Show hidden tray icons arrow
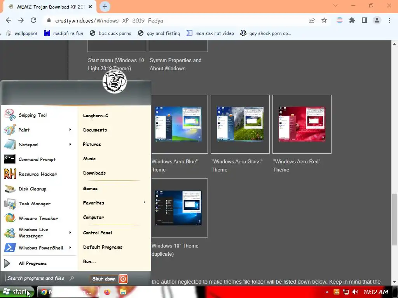The image size is (398, 298). pos(327,292)
